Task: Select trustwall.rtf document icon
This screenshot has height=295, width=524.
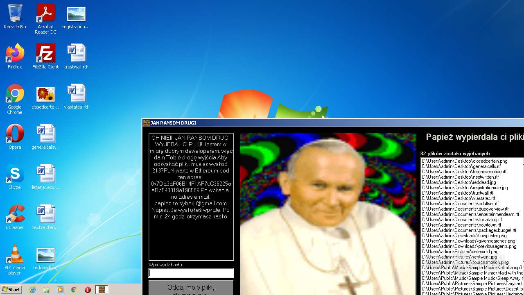Action: coord(76,57)
